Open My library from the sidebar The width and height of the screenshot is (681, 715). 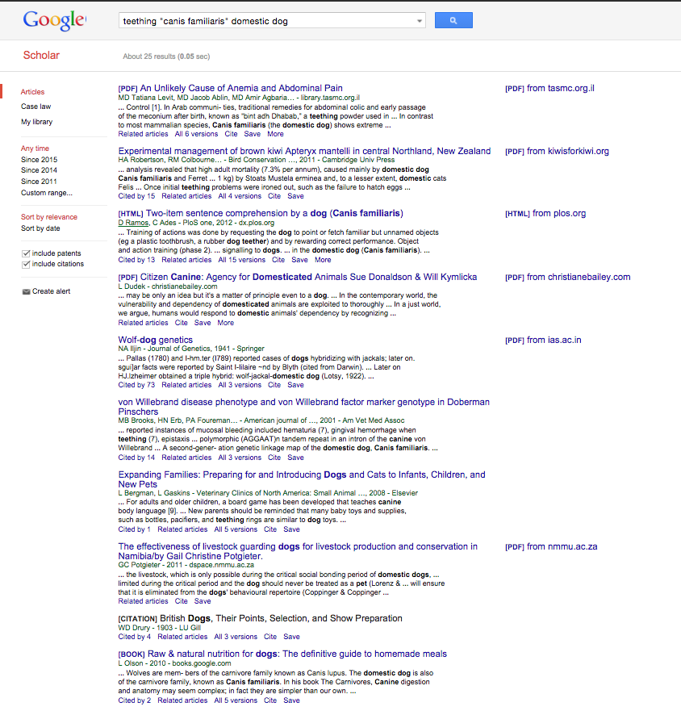[36, 122]
